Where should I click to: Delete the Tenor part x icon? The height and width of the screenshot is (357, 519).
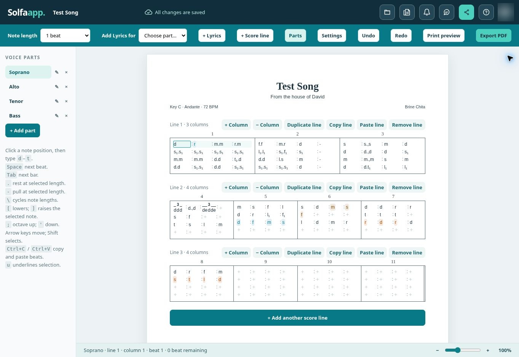[x=66, y=101]
